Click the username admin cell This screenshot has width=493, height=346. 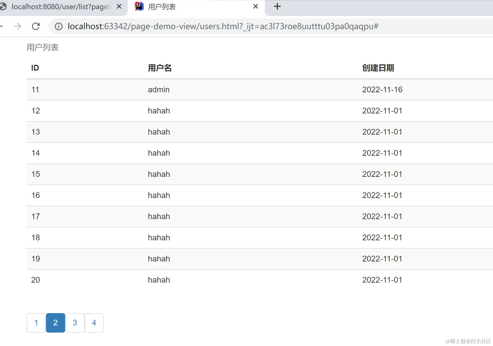tap(159, 90)
